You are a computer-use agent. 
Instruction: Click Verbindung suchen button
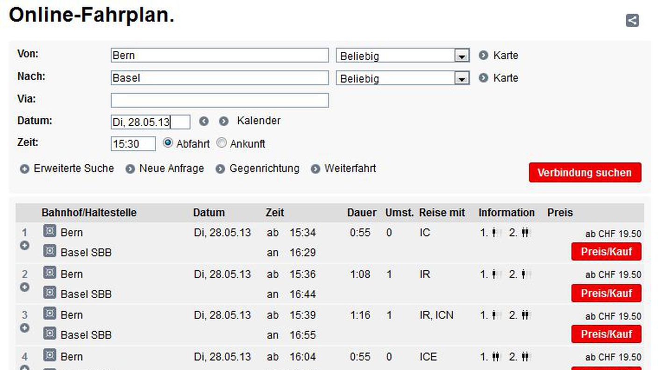pos(585,172)
